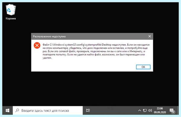Open the Корзина recycle bin icon
The width and height of the screenshot is (181, 117).
(x=11, y=12)
